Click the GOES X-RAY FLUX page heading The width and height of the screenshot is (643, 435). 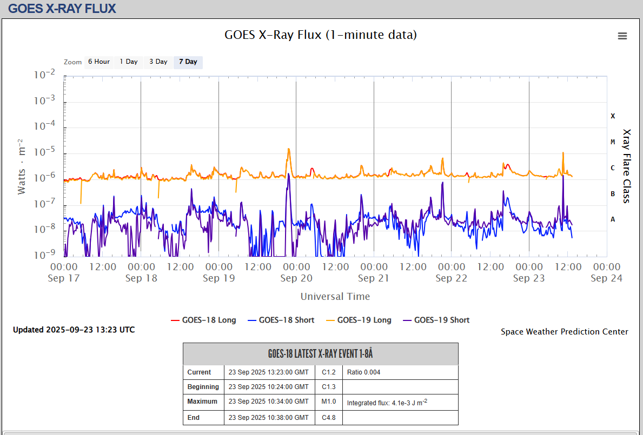(x=62, y=9)
